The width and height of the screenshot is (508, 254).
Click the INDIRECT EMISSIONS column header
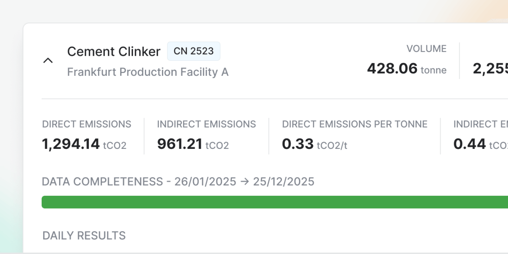click(206, 124)
